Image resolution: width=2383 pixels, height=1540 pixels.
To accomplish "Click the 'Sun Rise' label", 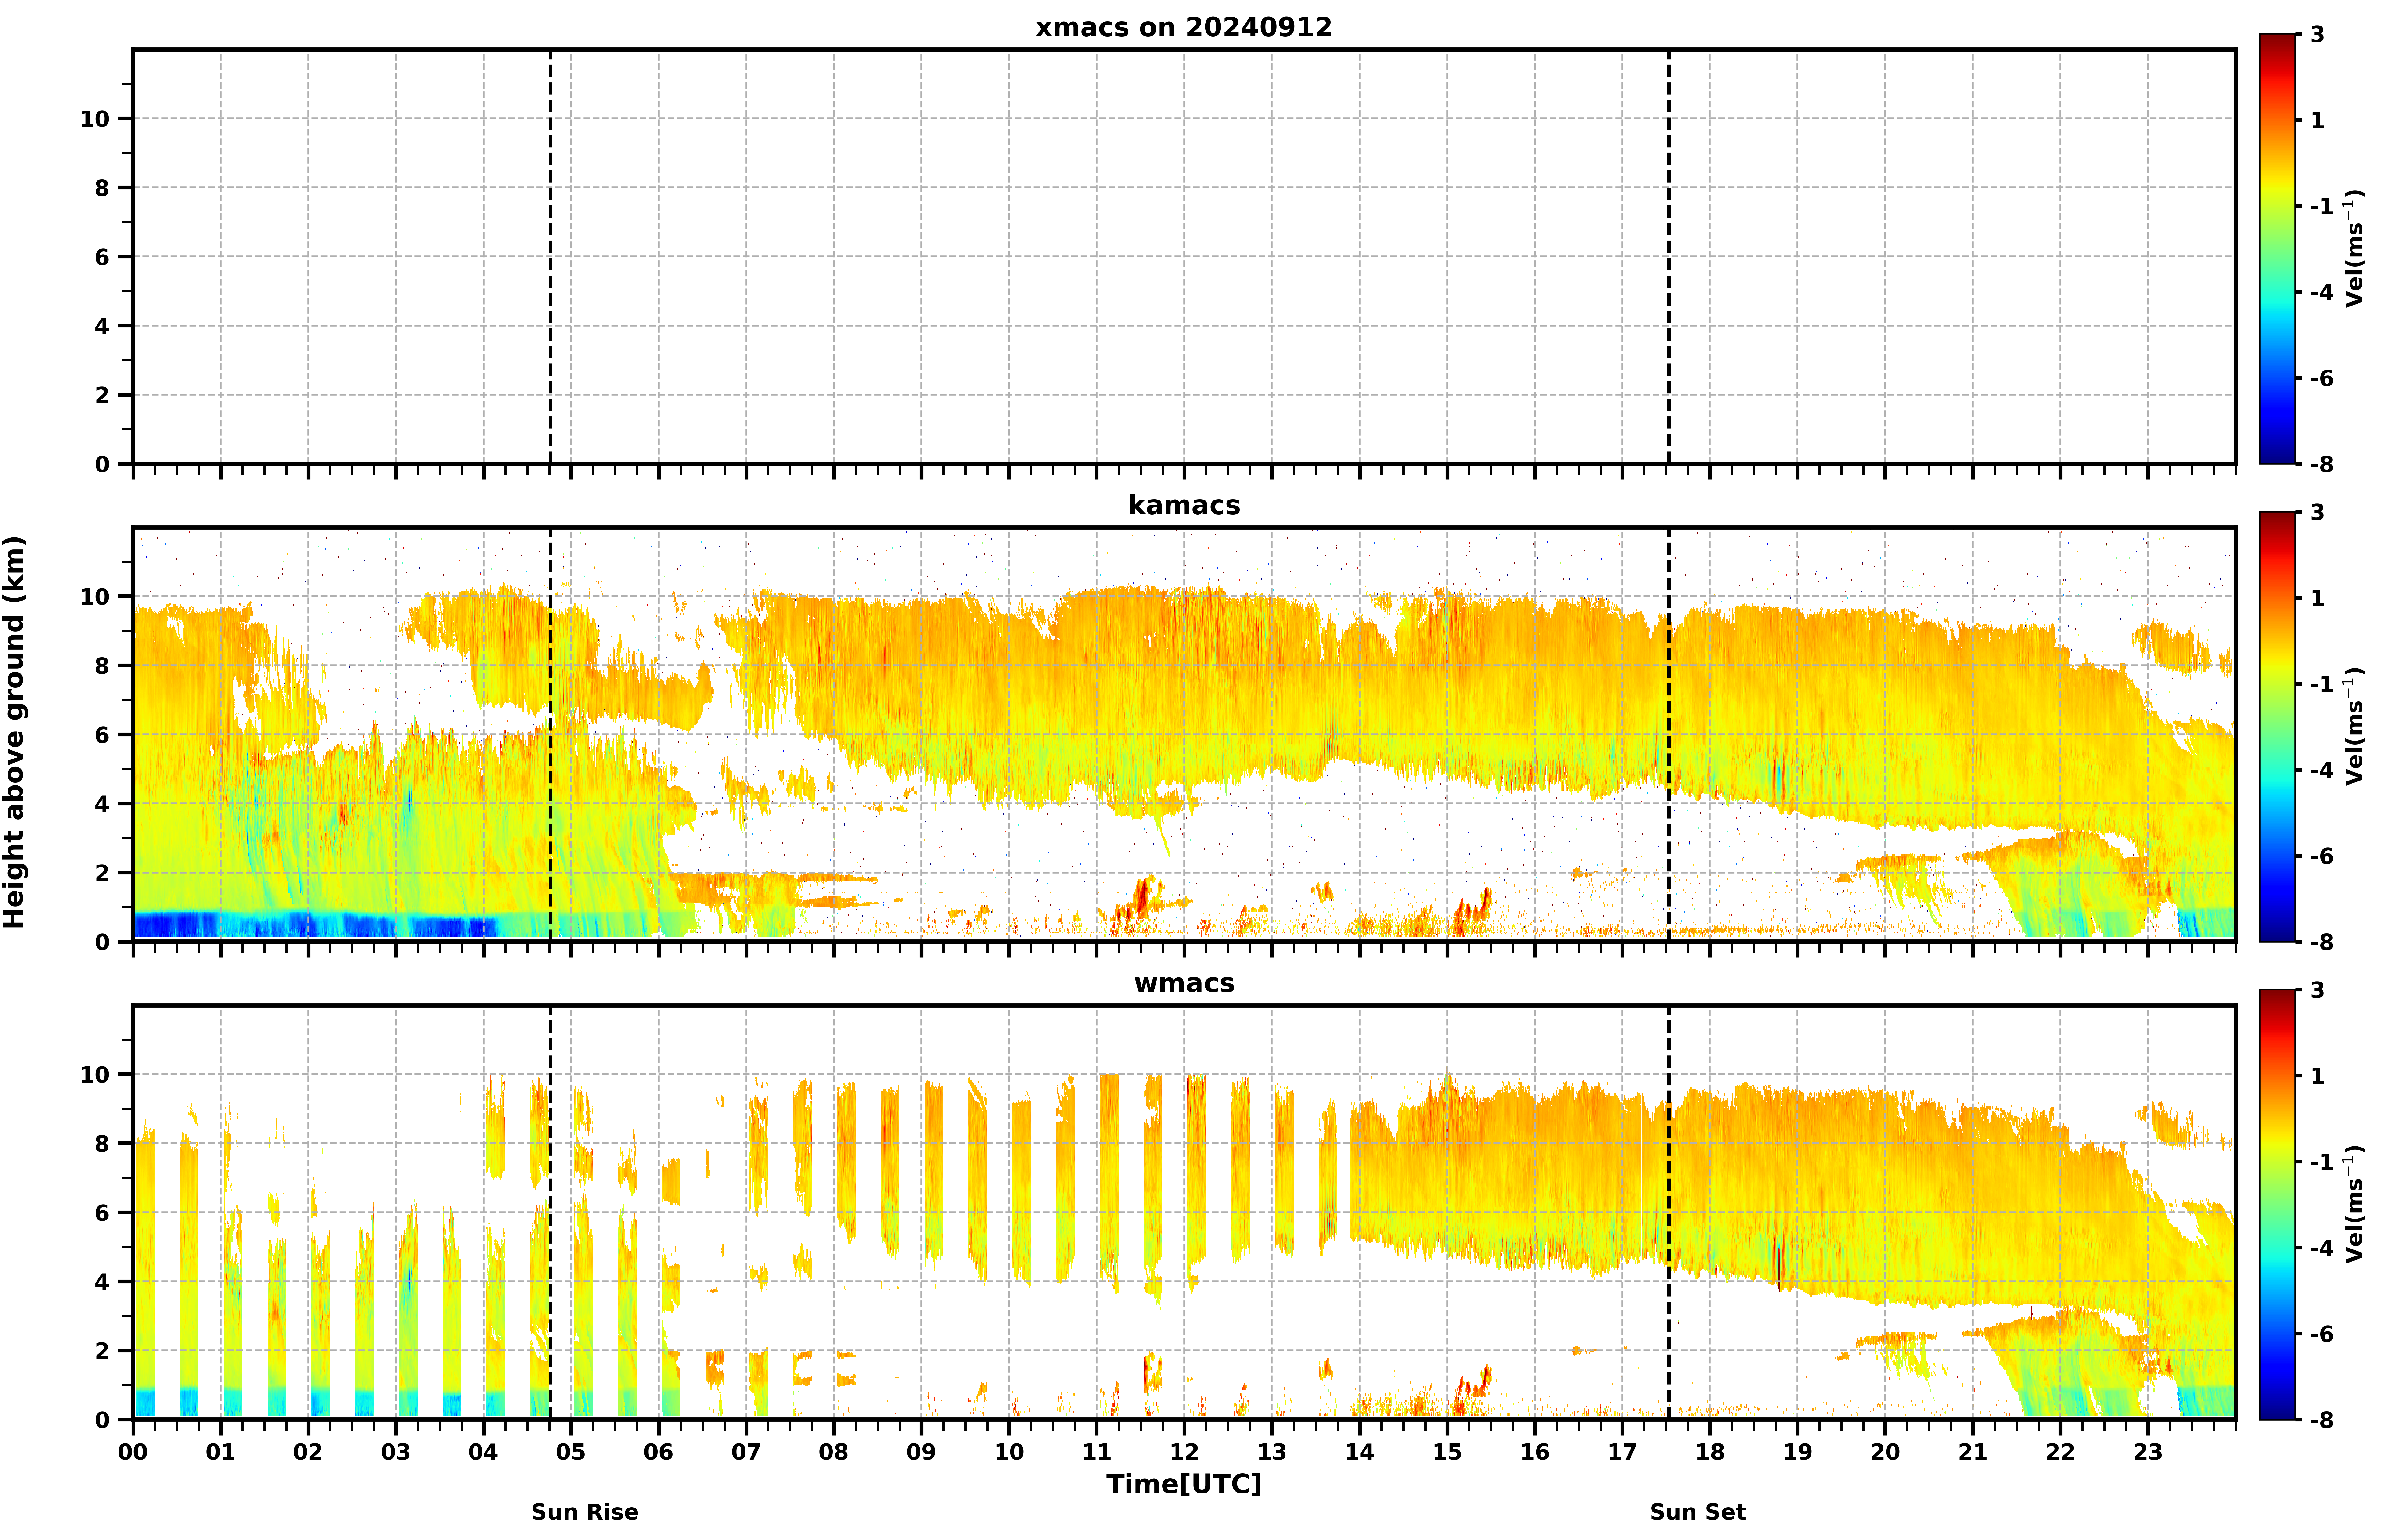I will tap(584, 1512).
